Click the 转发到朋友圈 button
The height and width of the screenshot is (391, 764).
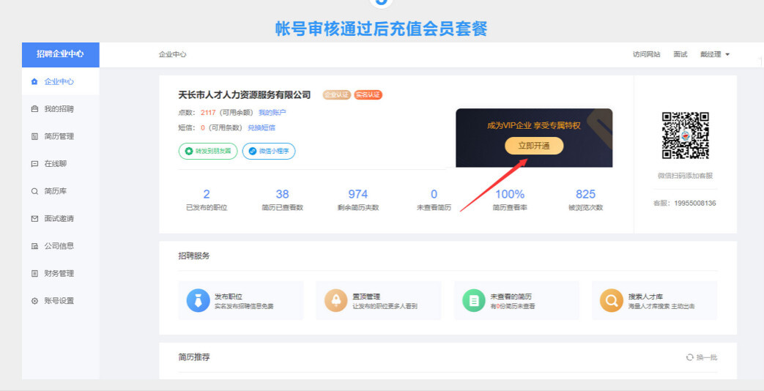tap(208, 151)
